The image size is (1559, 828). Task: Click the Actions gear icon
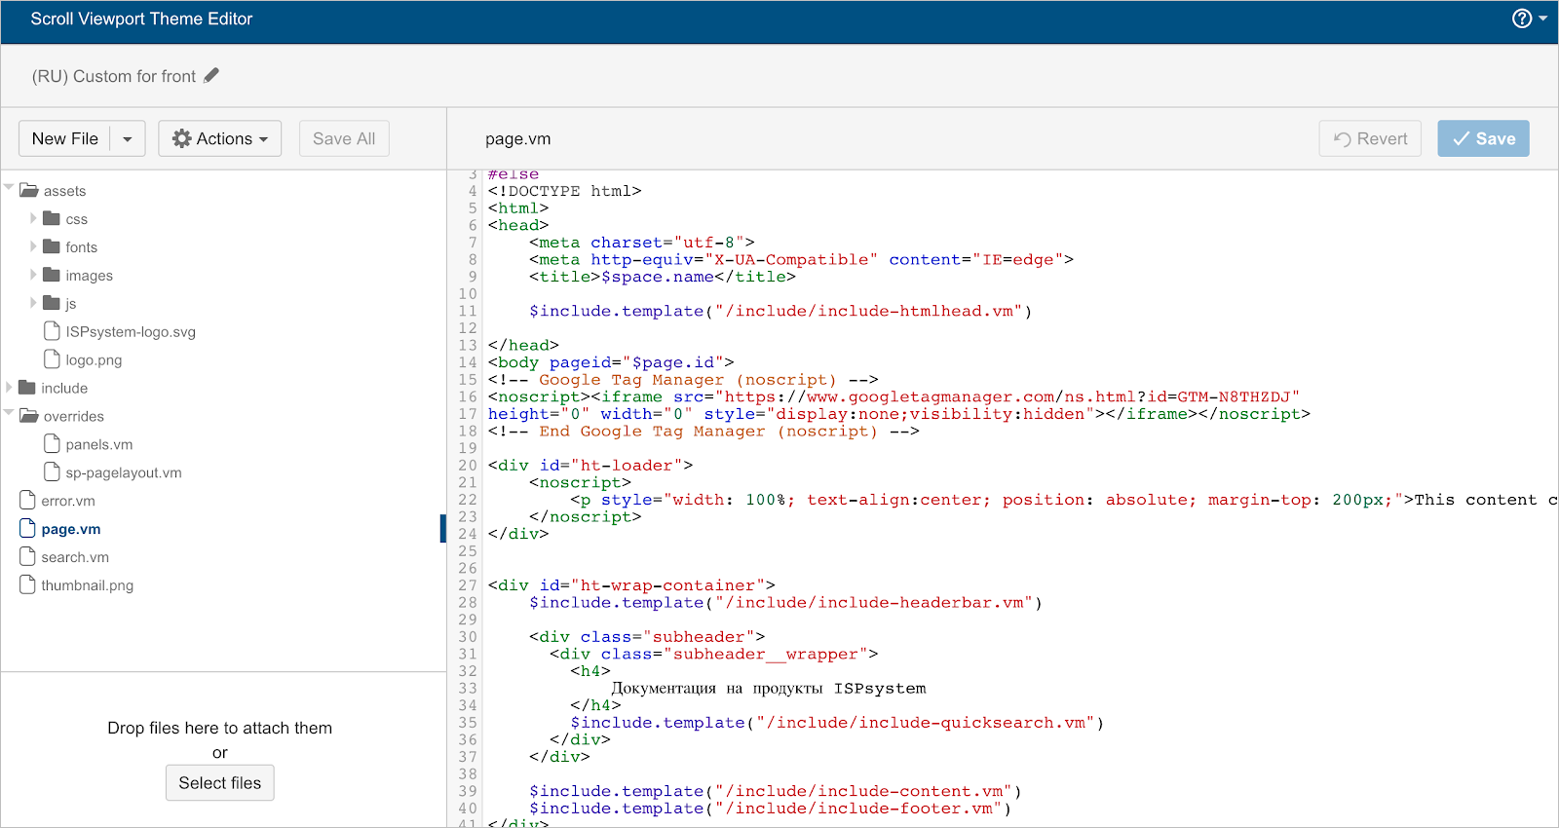(181, 138)
